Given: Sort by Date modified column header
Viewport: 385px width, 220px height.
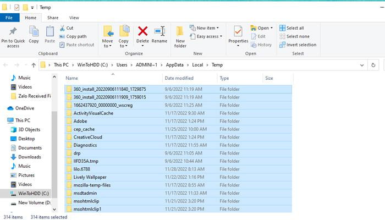Looking at the screenshot, I should click(190, 78).
